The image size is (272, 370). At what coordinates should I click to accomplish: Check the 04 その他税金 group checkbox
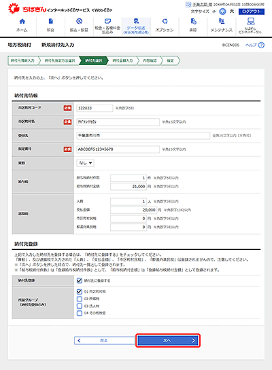(80, 313)
